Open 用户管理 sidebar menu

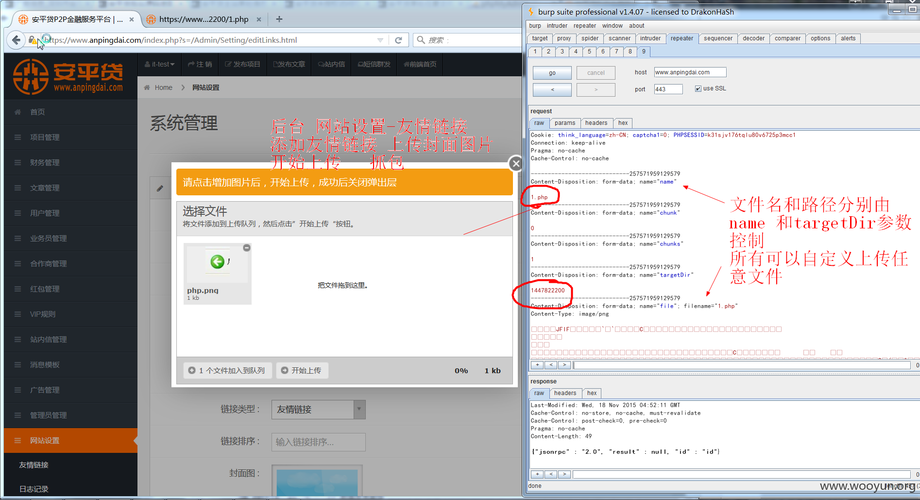(70, 213)
